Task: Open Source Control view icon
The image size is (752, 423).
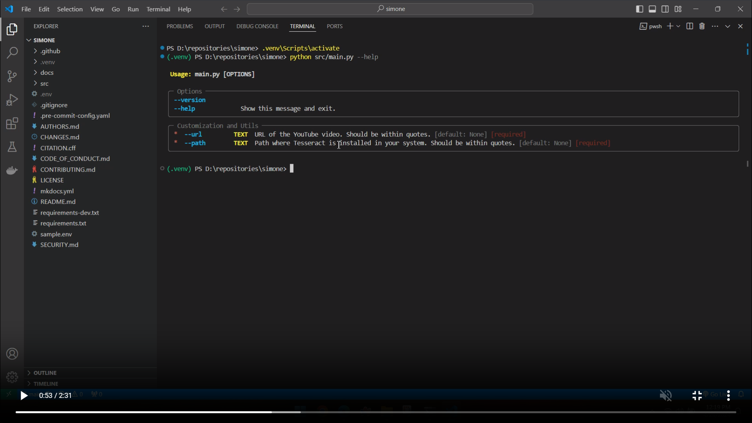Action: 12,76
